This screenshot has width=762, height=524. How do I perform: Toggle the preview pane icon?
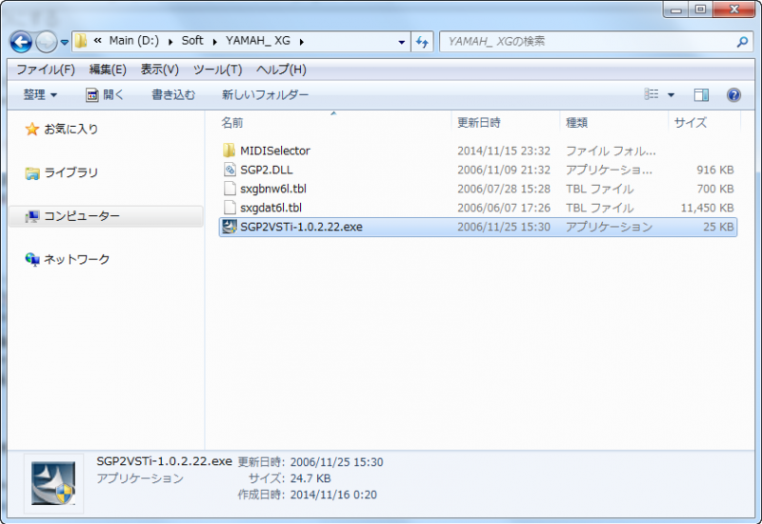coord(701,94)
